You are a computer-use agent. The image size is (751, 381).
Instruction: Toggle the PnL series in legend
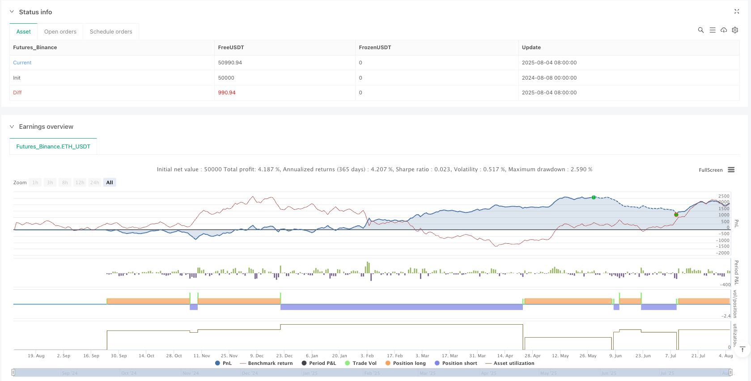pyautogui.click(x=223, y=363)
